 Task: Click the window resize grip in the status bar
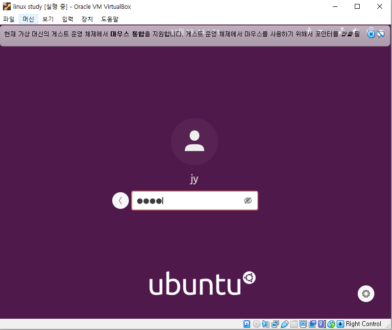(x=388, y=326)
